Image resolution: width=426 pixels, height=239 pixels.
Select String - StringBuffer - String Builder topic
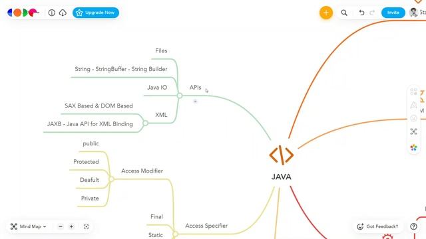tap(121, 69)
